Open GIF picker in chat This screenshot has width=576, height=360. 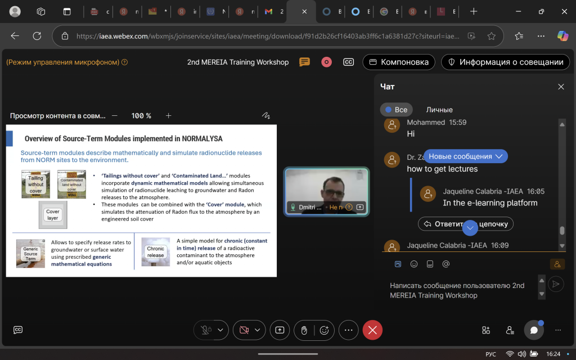430,264
